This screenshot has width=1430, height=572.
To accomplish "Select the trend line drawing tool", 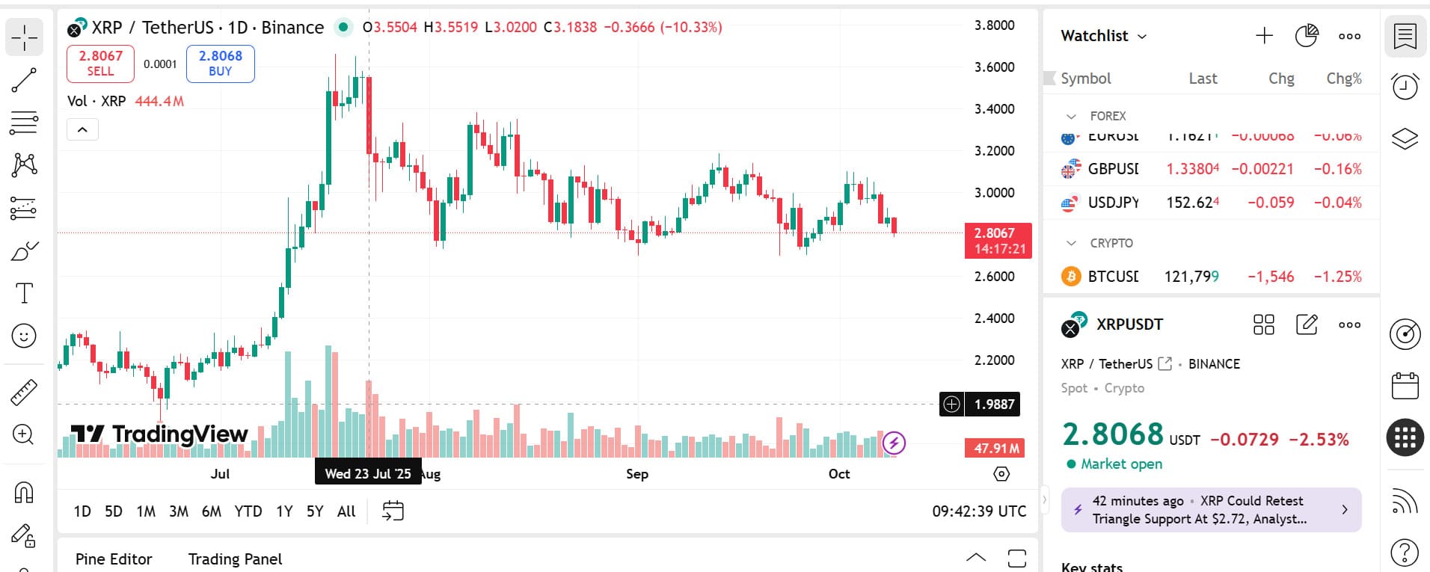I will (24, 80).
